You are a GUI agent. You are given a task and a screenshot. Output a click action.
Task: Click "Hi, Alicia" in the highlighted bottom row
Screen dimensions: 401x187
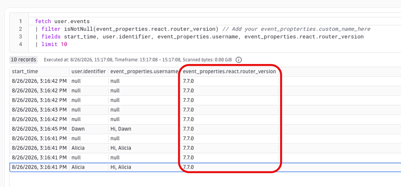121,167
